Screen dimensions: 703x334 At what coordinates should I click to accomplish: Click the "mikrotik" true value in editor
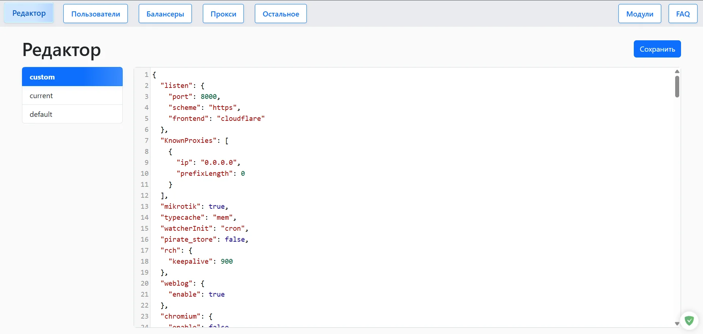217,207
